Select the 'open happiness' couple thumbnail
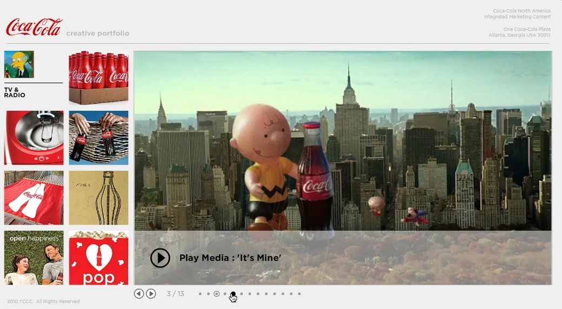562x309 pixels. coord(34,258)
